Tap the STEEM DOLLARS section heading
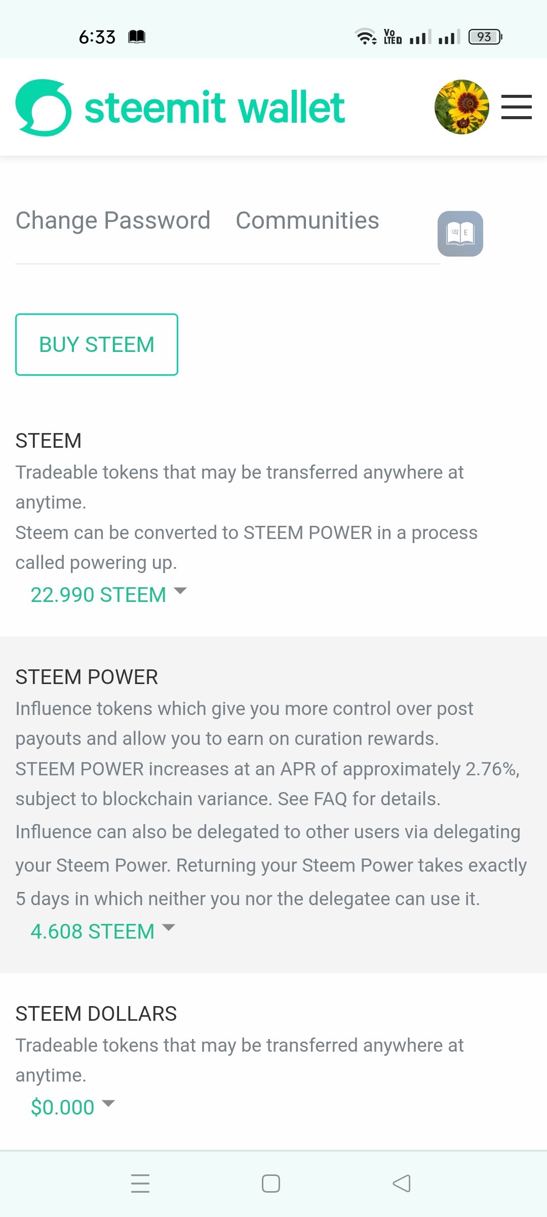 96,1014
